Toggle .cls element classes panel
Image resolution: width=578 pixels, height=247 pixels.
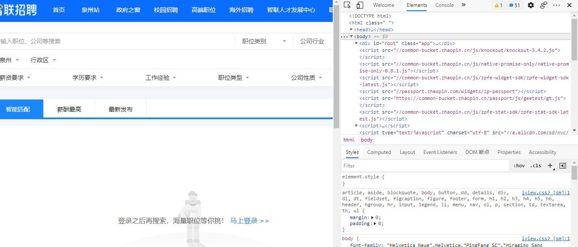(536, 166)
